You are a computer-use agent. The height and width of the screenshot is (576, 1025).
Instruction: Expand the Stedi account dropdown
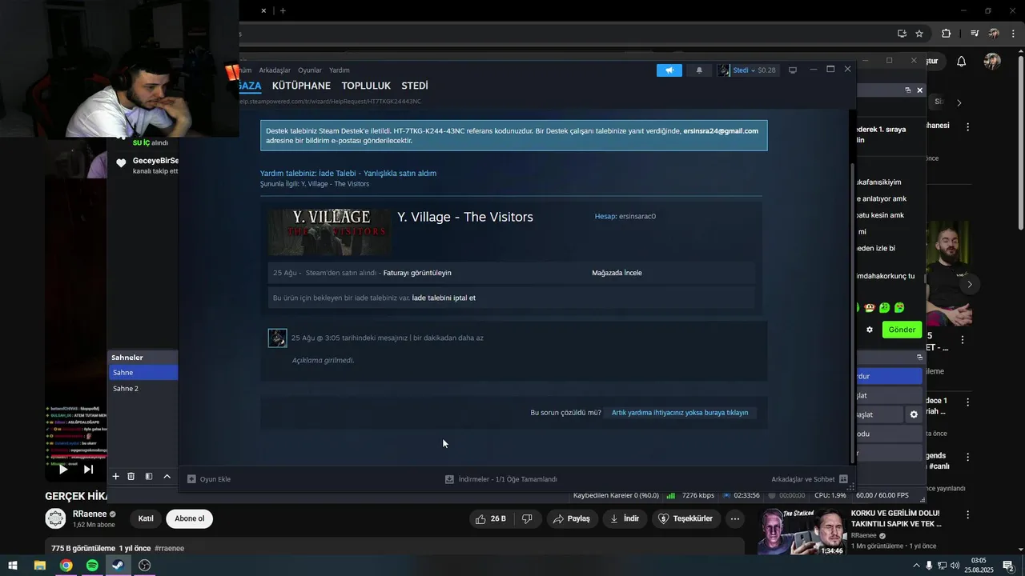click(x=747, y=70)
